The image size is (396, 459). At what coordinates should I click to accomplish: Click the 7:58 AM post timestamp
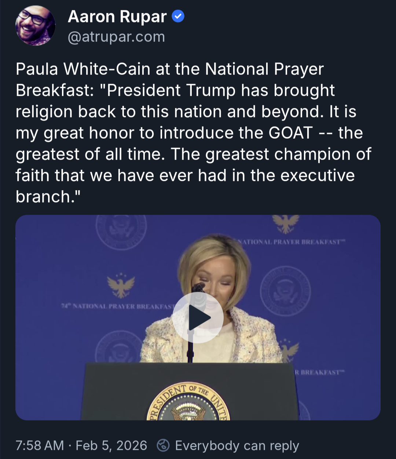coord(40,445)
